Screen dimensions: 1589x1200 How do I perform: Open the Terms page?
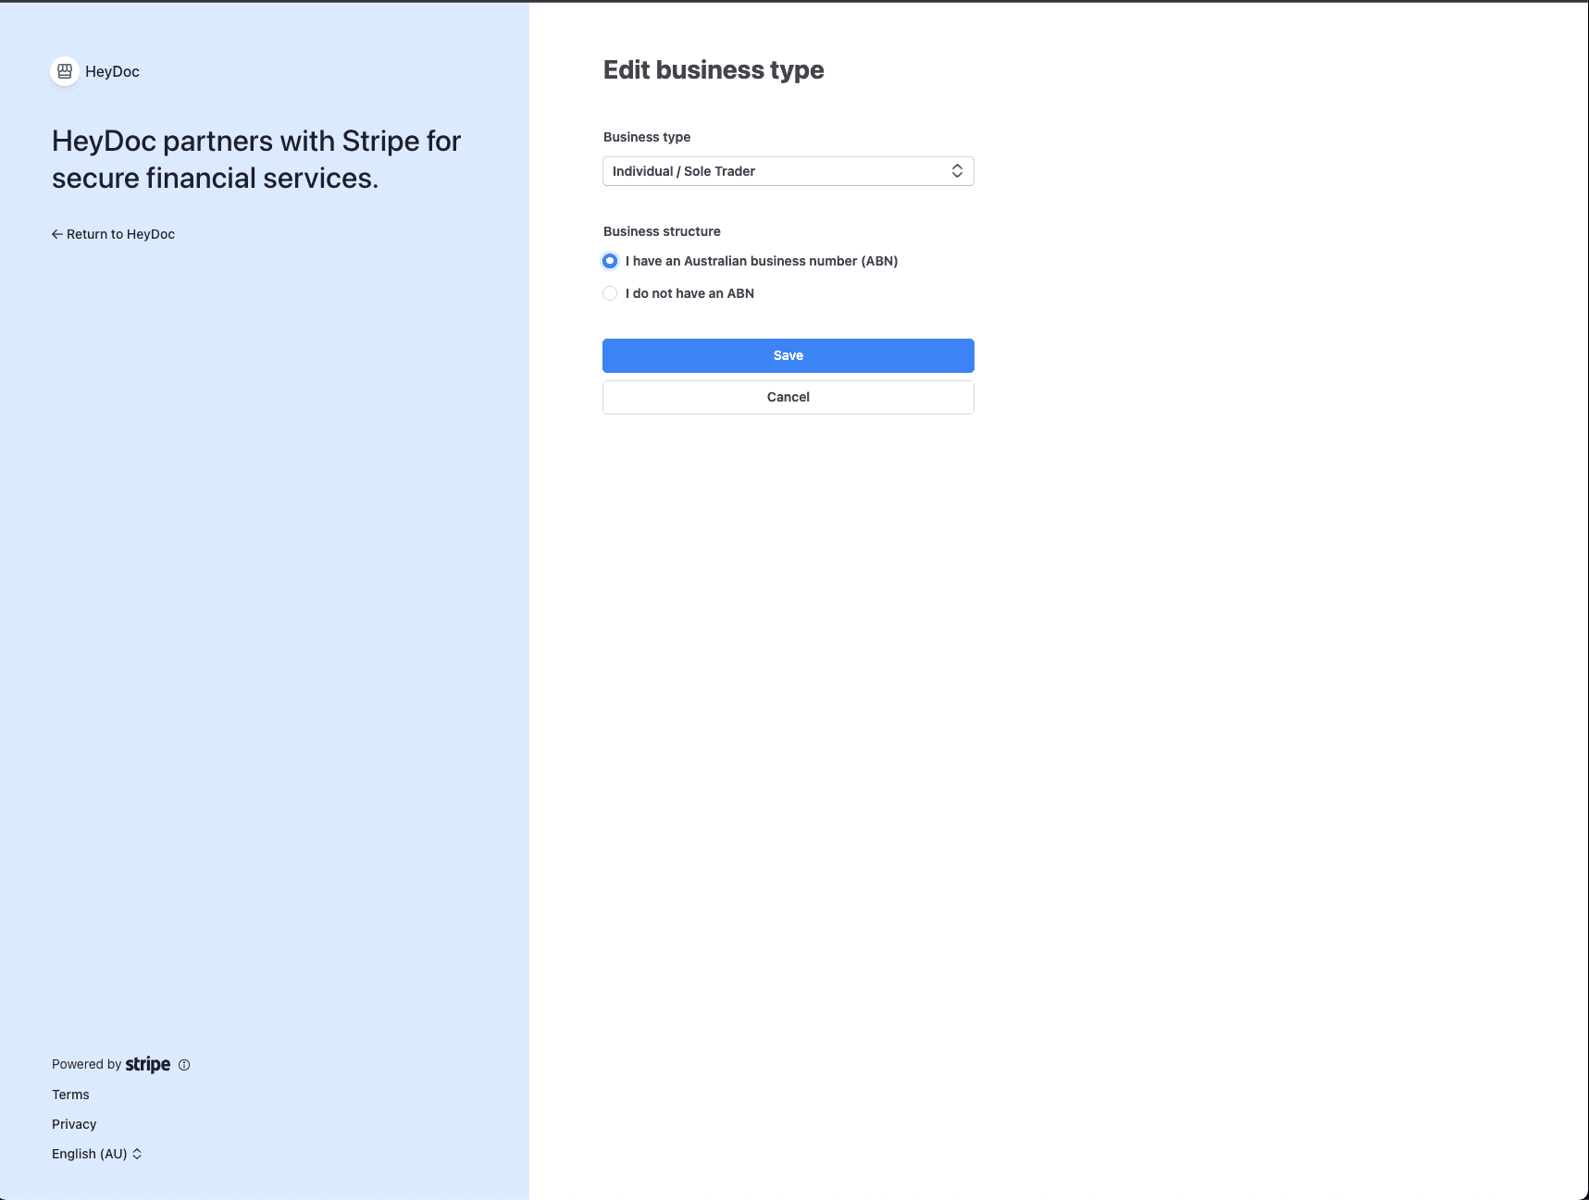click(x=70, y=1095)
